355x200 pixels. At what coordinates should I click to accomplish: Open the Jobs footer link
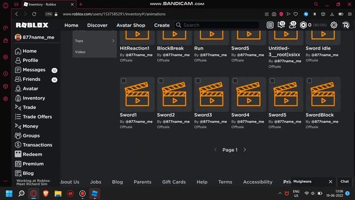[96, 182]
